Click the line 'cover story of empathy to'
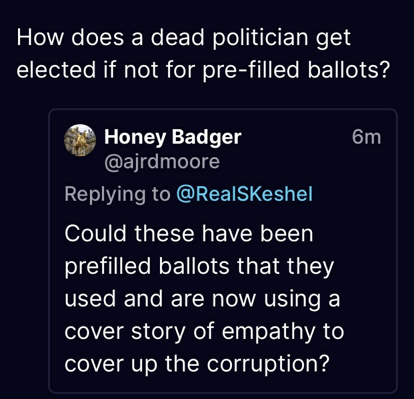Viewport: 414px width, 399px height. (x=204, y=331)
